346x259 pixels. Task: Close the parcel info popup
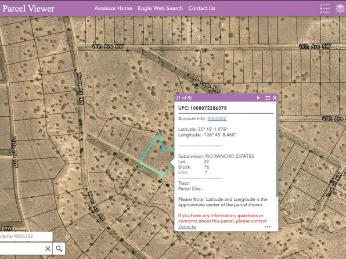coord(275,98)
